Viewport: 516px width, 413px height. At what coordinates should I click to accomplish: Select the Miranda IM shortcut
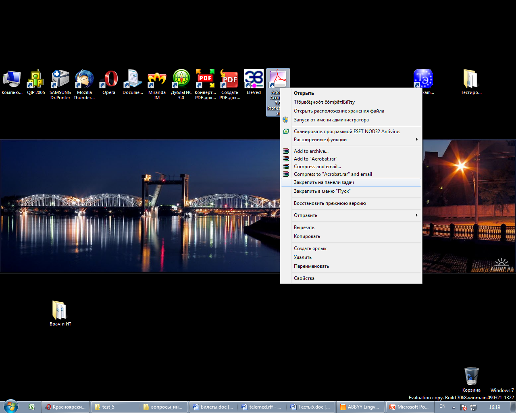tap(157, 85)
